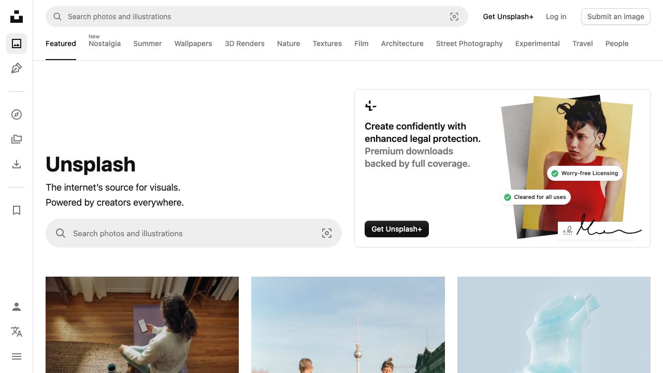This screenshot has width=663, height=373.
Task: Click visual search icon in hero search box
Action: tap(327, 233)
